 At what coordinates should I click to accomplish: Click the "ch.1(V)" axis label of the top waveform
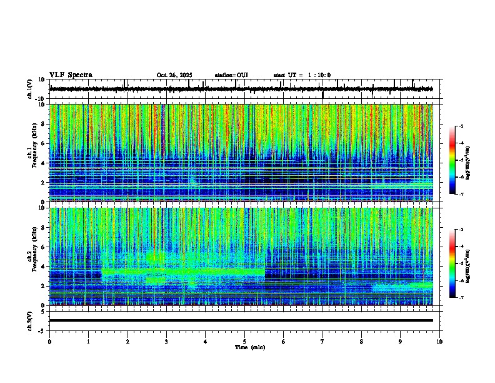tap(30, 89)
